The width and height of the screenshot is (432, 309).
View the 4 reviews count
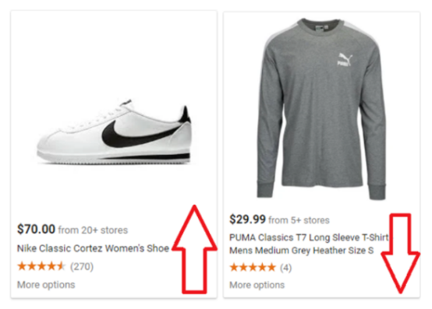pyautogui.click(x=285, y=268)
